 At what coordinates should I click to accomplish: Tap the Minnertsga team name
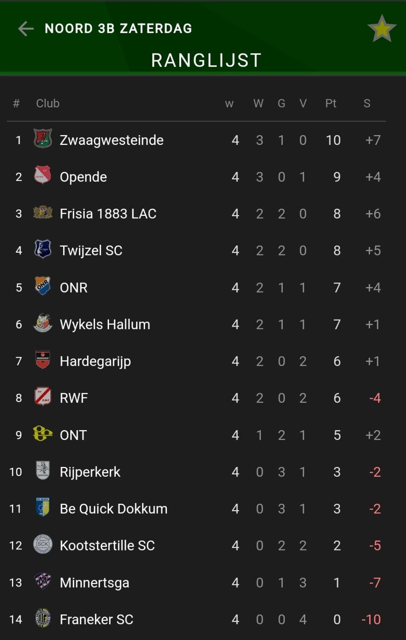[94, 583]
